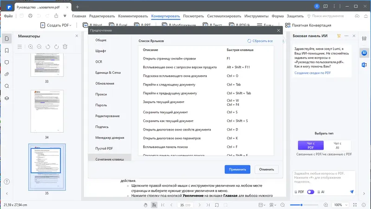Screen dimensions: 371x209
Task: Send message with paper plane icon
Action: click(352, 192)
